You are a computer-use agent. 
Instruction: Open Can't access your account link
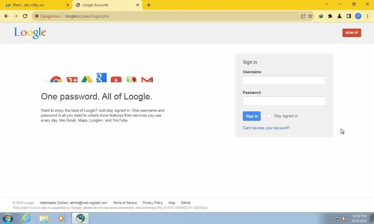tap(266, 128)
